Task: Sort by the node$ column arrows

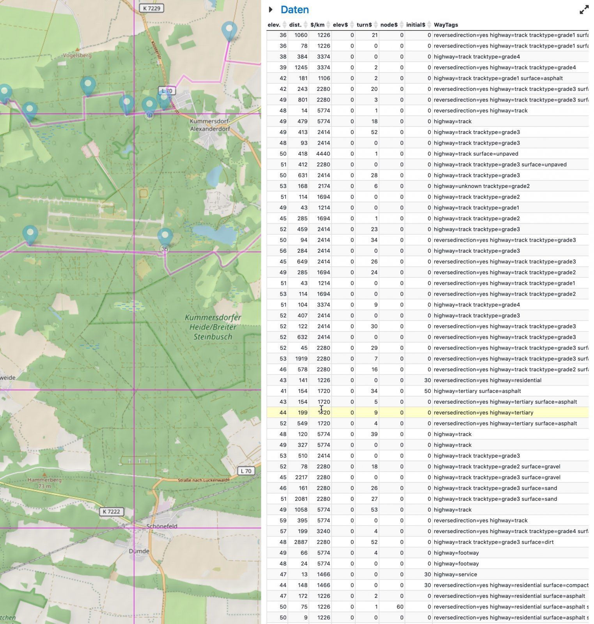Action: [401, 25]
